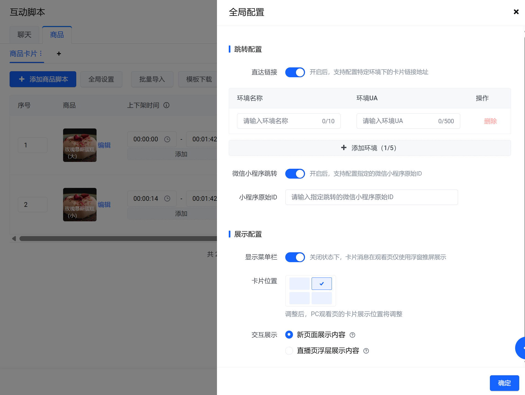Switch to the 商品 tab

(x=57, y=35)
